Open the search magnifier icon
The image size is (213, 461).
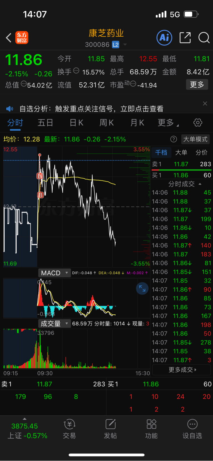coord(204,37)
